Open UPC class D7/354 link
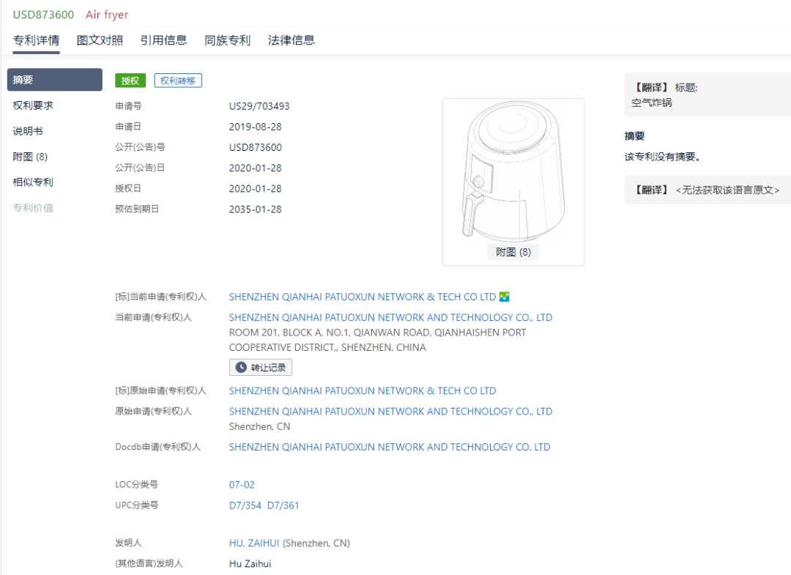Image resolution: width=791 pixels, height=575 pixels. click(245, 505)
